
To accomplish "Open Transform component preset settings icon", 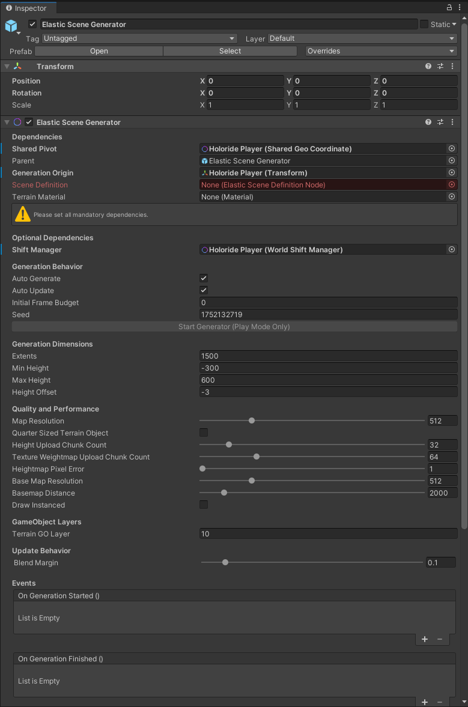I will pos(440,67).
